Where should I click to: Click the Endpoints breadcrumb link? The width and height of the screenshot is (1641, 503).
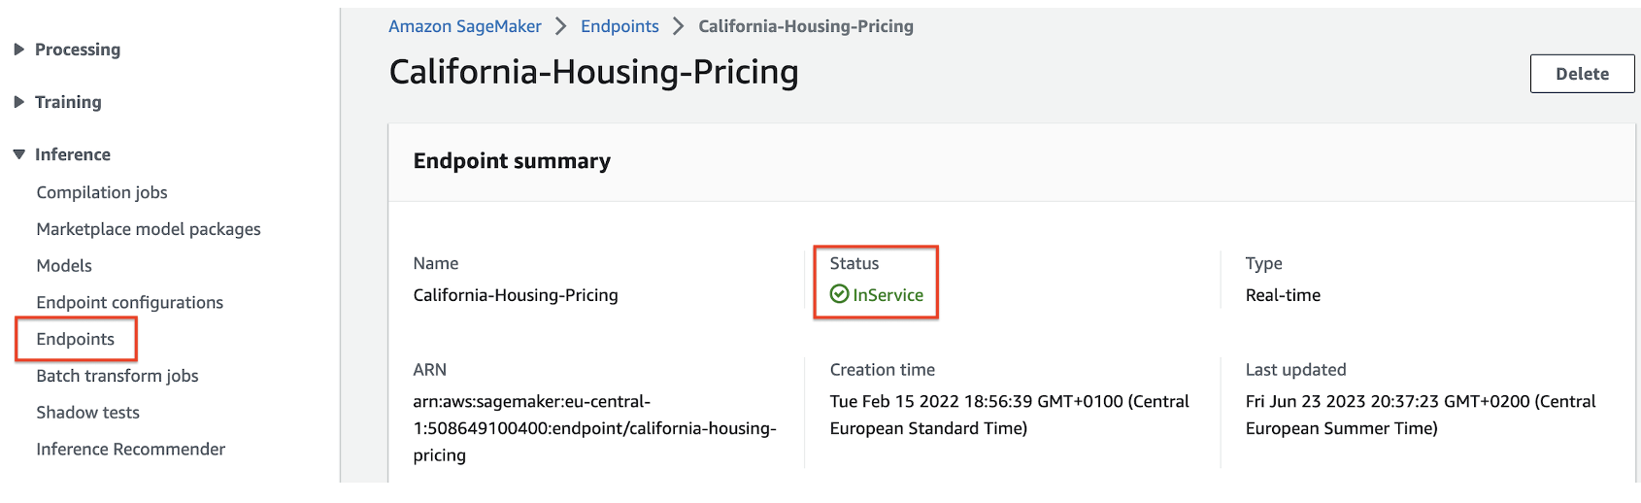tap(620, 26)
